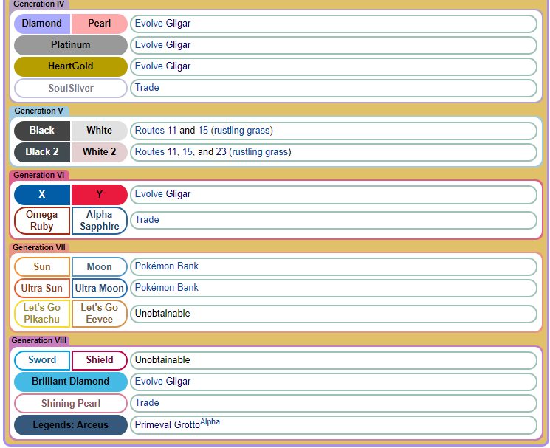This screenshot has width=550, height=448.
Task: Select Unobtainable text in Sword row
Action: point(162,360)
